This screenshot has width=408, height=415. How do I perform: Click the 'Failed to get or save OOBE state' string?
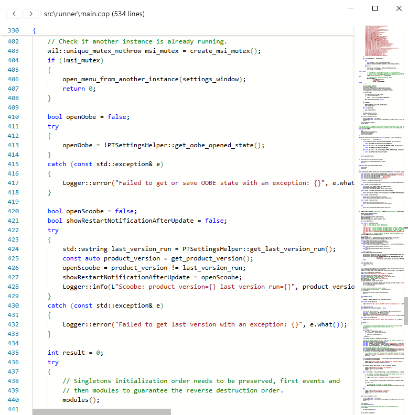221,183
